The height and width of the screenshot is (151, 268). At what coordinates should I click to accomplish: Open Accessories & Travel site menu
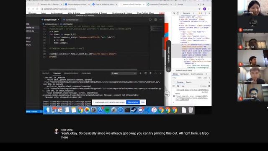(x=96, y=13)
